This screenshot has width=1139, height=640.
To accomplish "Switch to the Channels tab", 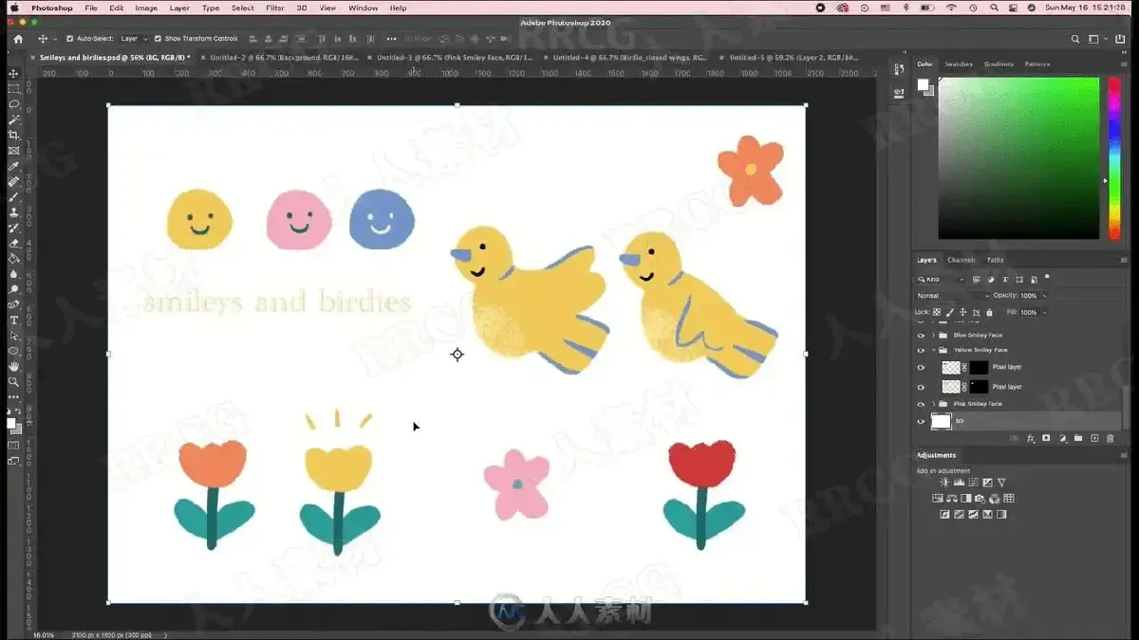I will coord(962,260).
